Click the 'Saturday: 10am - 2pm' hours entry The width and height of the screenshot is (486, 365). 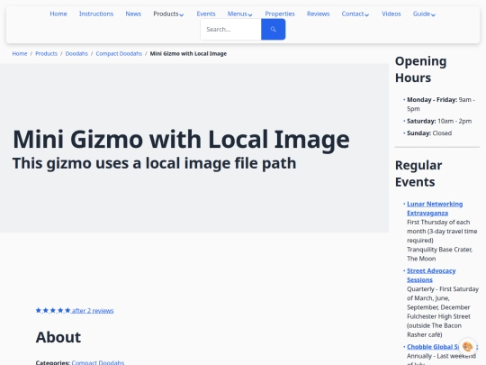point(439,121)
